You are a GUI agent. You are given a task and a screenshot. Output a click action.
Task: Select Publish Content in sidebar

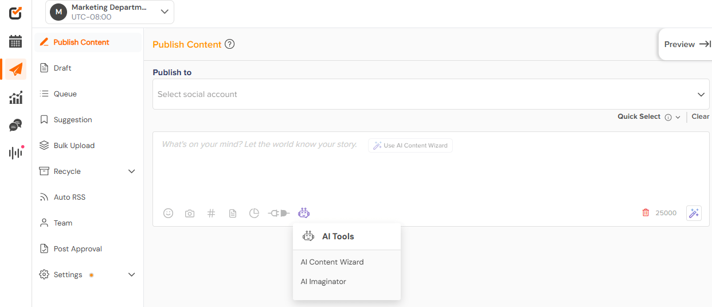coord(88,42)
